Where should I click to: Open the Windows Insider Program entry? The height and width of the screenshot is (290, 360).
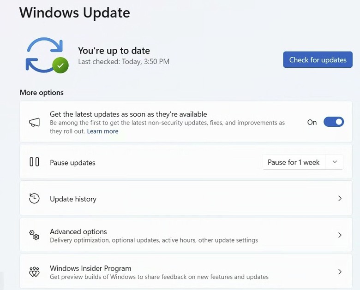pyautogui.click(x=186, y=271)
